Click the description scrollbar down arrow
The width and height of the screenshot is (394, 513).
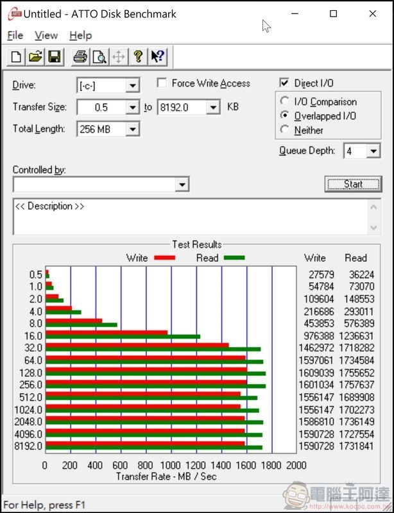(x=374, y=228)
